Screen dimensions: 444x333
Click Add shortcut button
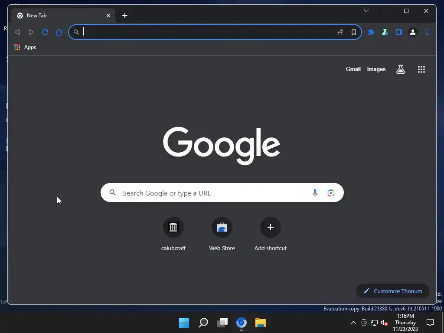(x=271, y=235)
